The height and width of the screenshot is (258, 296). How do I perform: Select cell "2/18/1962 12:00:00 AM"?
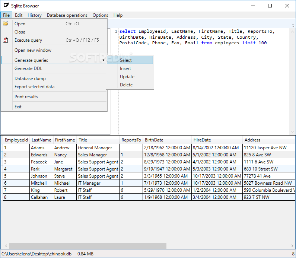[167, 147]
